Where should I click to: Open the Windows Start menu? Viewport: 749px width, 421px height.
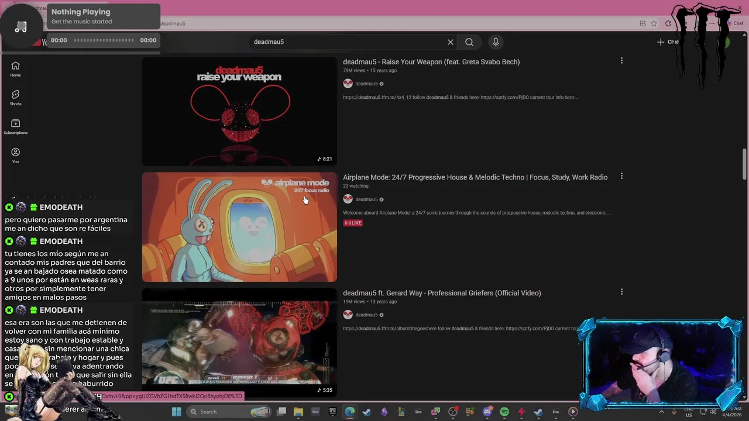(176, 412)
